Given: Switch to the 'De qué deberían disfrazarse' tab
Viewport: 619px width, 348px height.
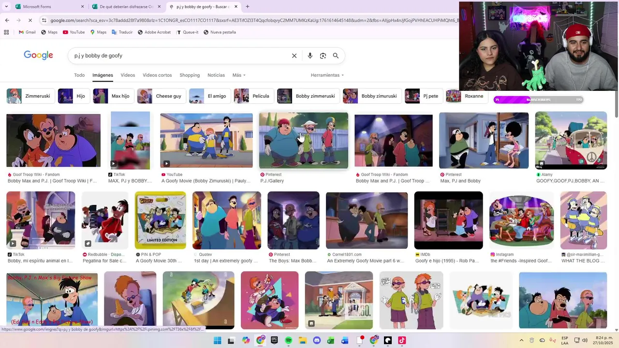Looking at the screenshot, I should point(126,7).
